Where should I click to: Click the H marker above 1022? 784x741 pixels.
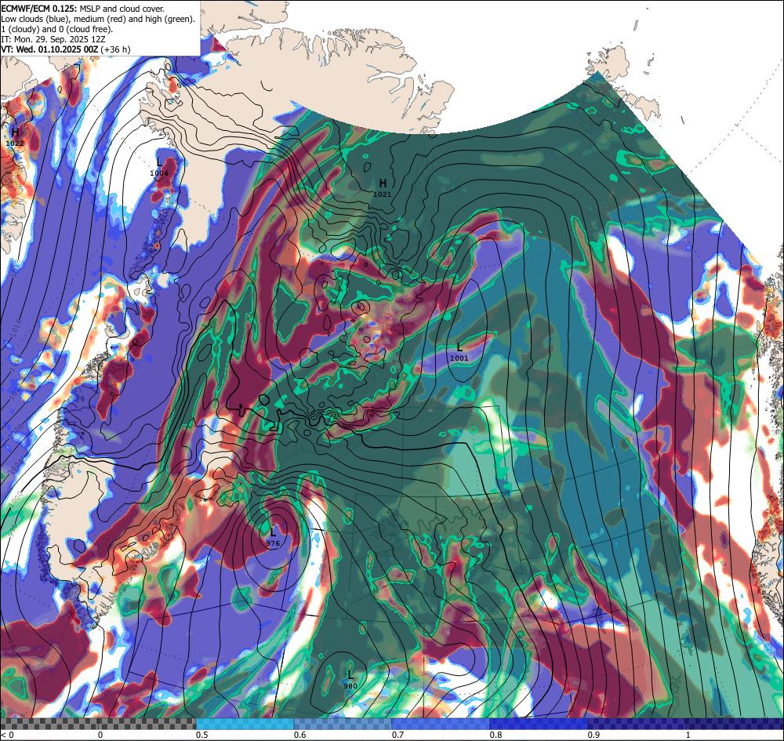pos(16,133)
